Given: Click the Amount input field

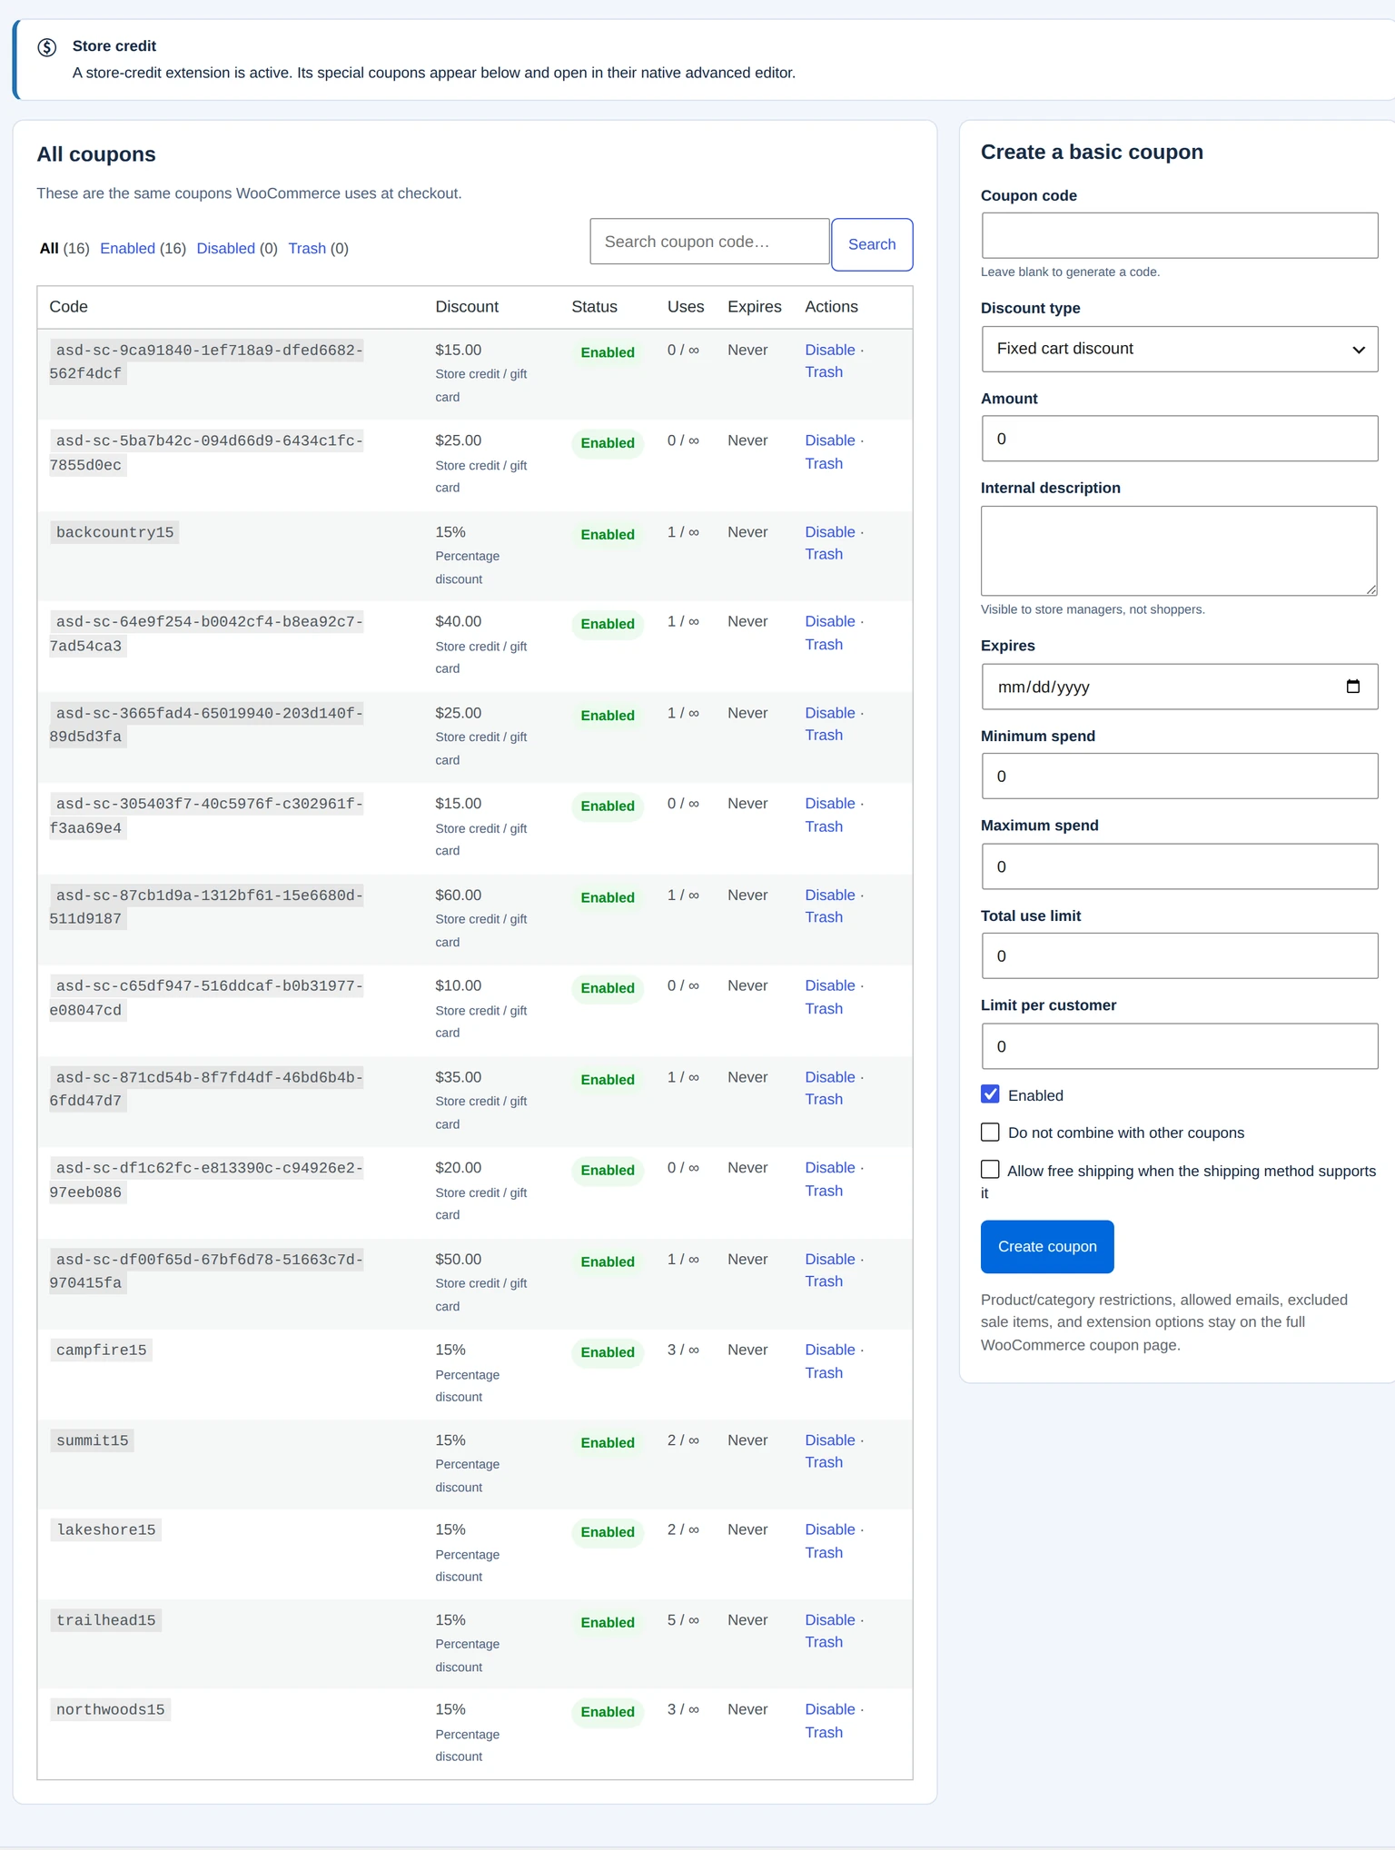Looking at the screenshot, I should tap(1180, 439).
